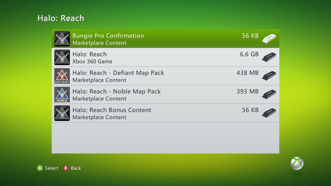This screenshot has width=331, height=186.
Task: Click the red Defiant Map Pack icon
Action: coord(62,76)
